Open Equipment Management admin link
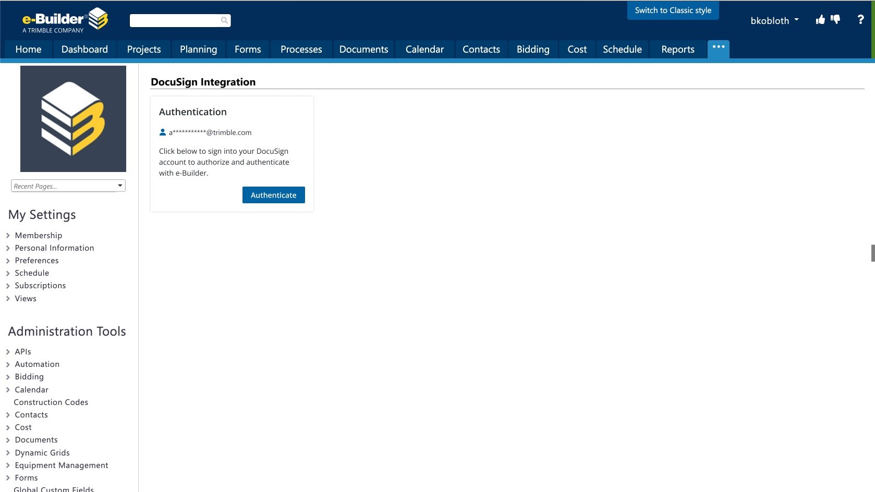The width and height of the screenshot is (875, 492). [62, 465]
